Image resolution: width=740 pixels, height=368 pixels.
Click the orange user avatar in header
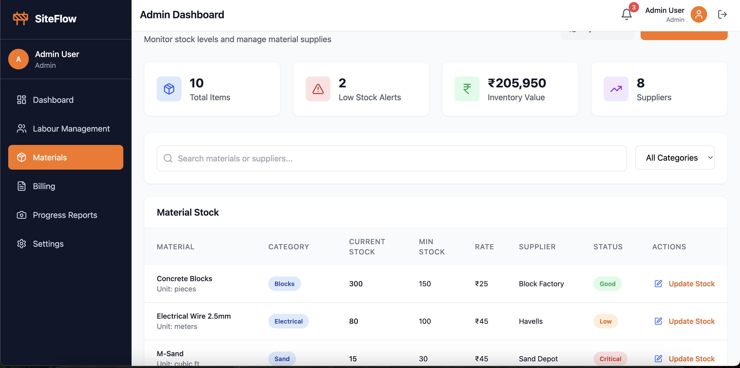pyautogui.click(x=698, y=14)
